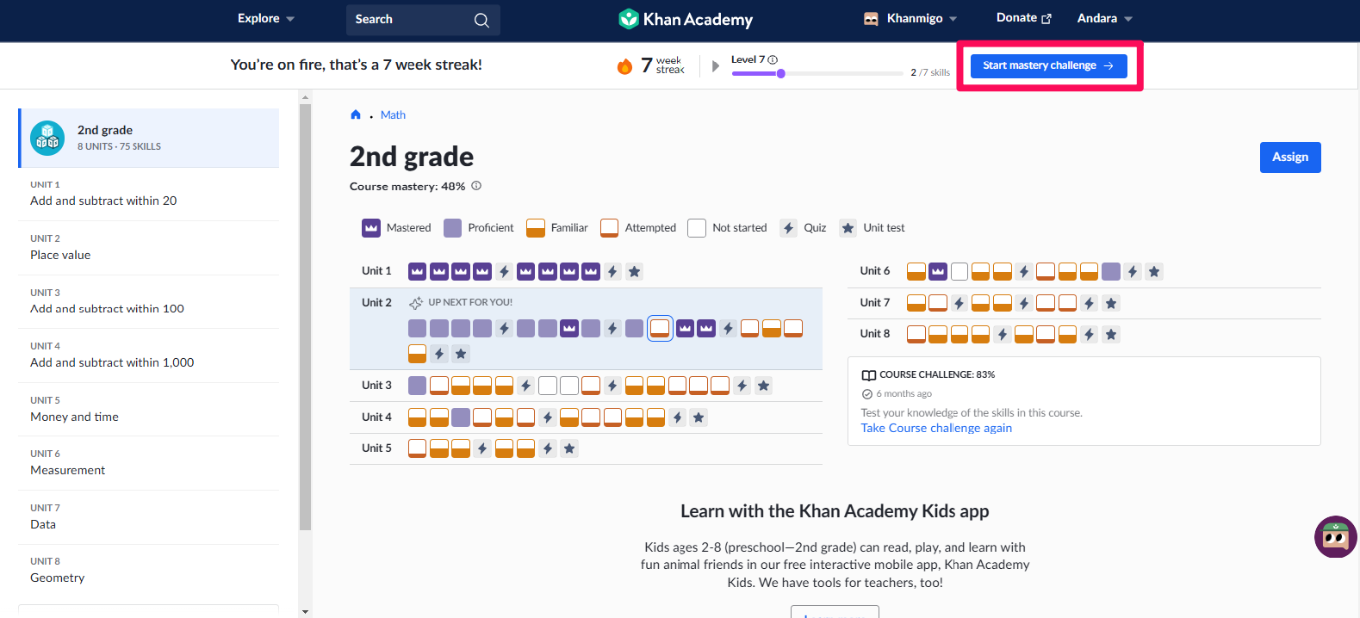Click the play triangle beside Level 7

(715, 65)
